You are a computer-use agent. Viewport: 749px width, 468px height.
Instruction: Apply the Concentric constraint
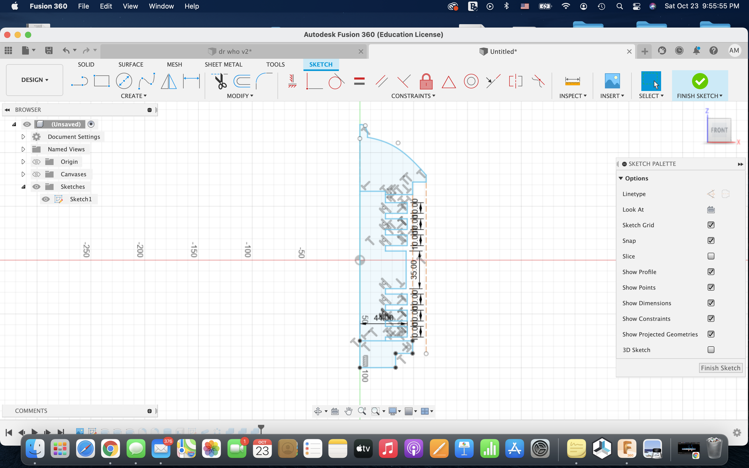coord(471,81)
